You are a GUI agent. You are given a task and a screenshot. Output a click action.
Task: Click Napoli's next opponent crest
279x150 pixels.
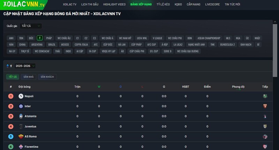[265, 96]
